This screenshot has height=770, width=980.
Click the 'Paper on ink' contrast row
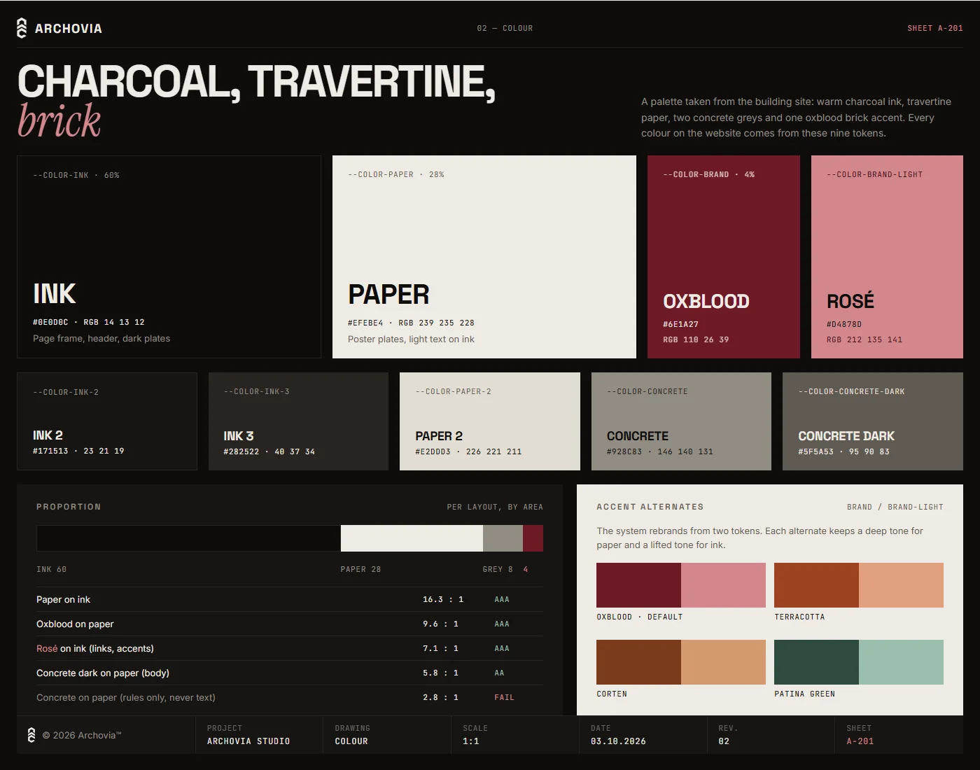point(290,599)
